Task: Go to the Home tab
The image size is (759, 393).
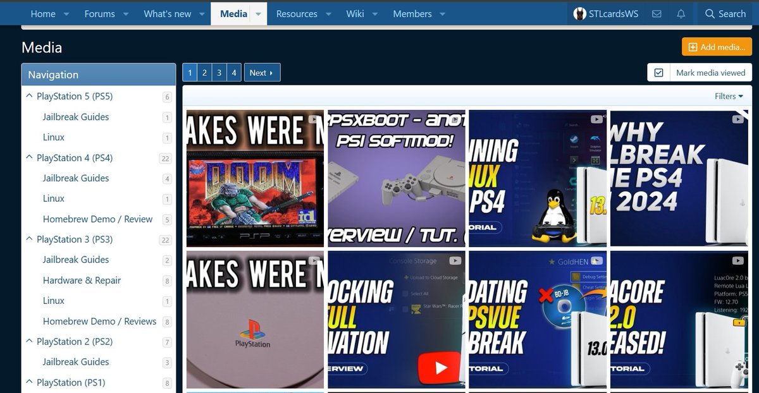Action: tap(43, 14)
